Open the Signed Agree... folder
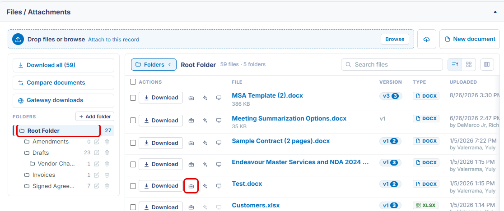The image size is (504, 211). (54, 186)
